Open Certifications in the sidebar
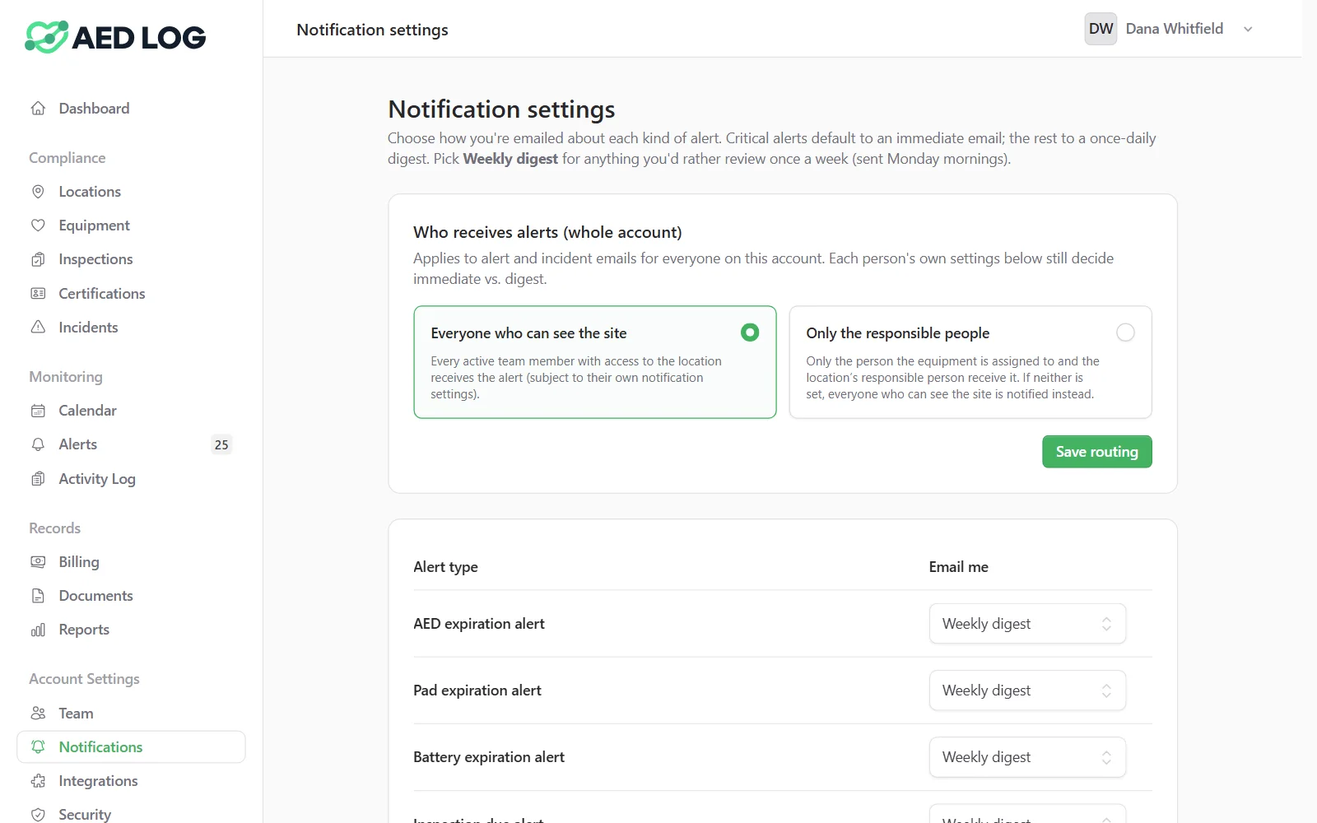The height and width of the screenshot is (823, 1317). pos(131,294)
